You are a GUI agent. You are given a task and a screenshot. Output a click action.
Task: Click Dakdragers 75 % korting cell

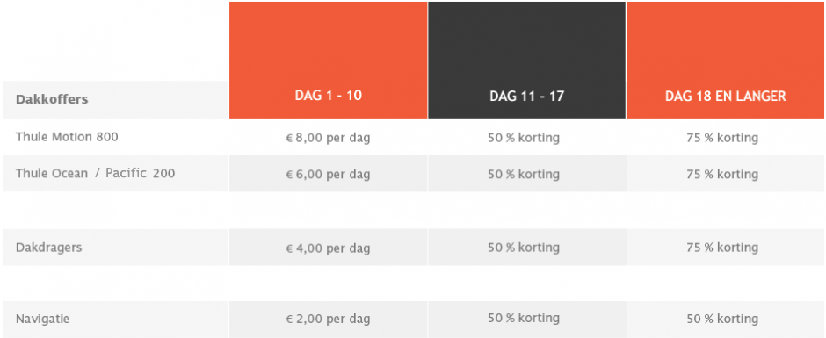click(722, 248)
